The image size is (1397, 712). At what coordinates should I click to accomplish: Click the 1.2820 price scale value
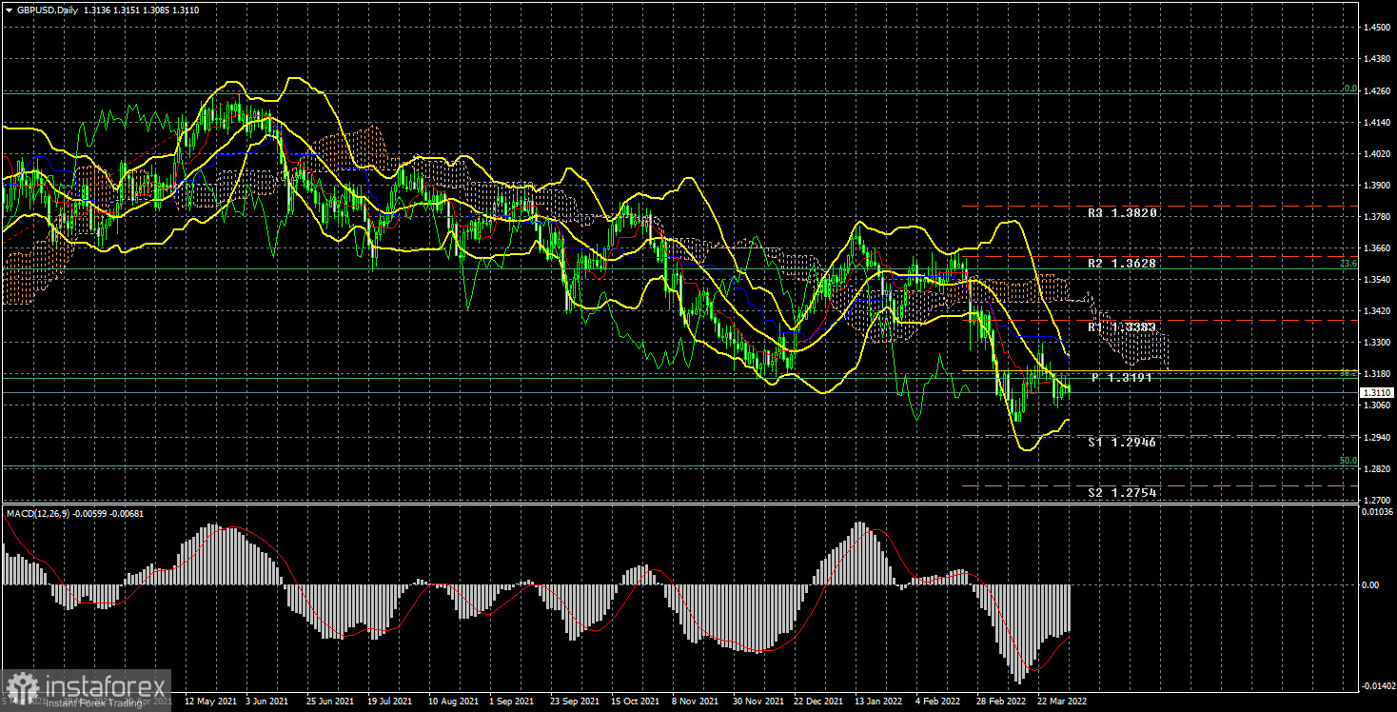[1376, 468]
